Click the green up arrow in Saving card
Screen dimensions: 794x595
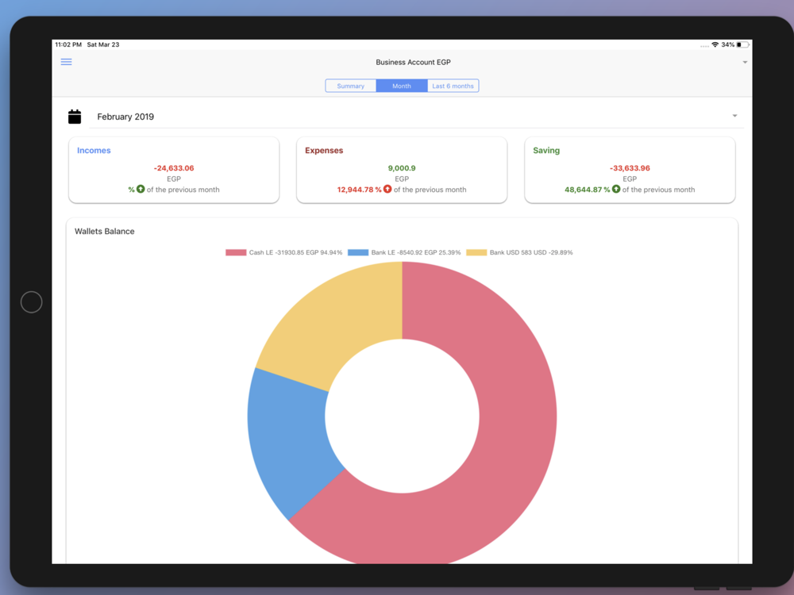point(616,190)
